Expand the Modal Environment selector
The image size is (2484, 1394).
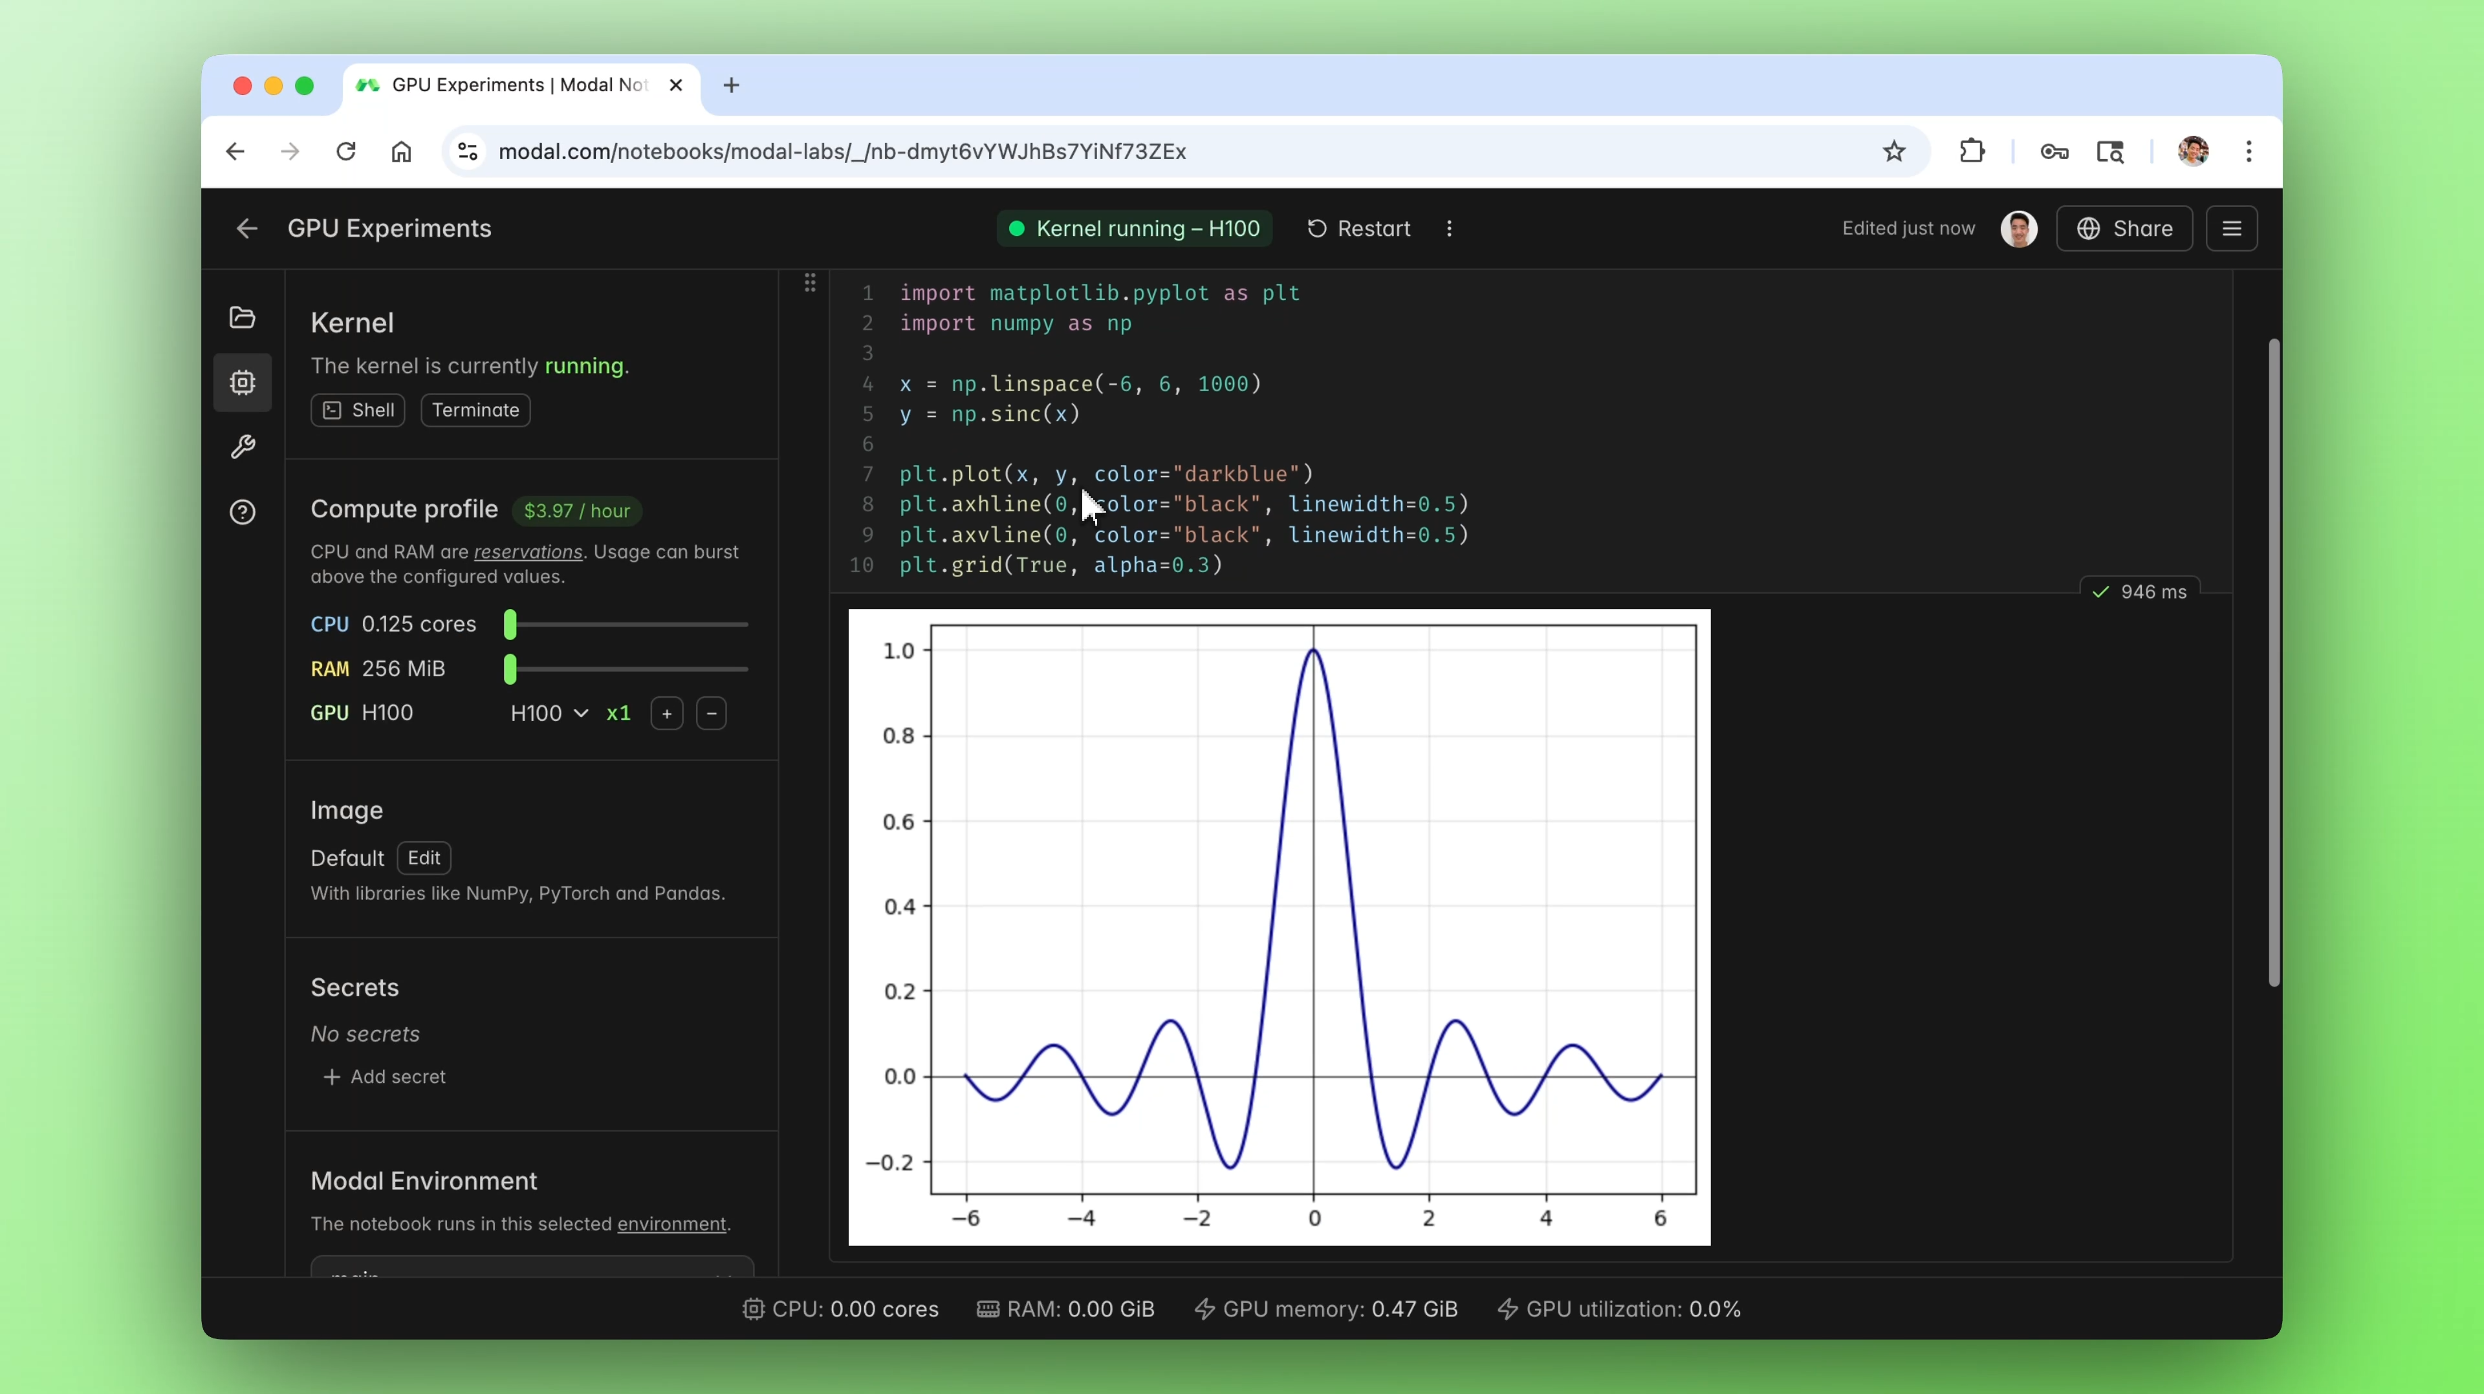point(531,1268)
